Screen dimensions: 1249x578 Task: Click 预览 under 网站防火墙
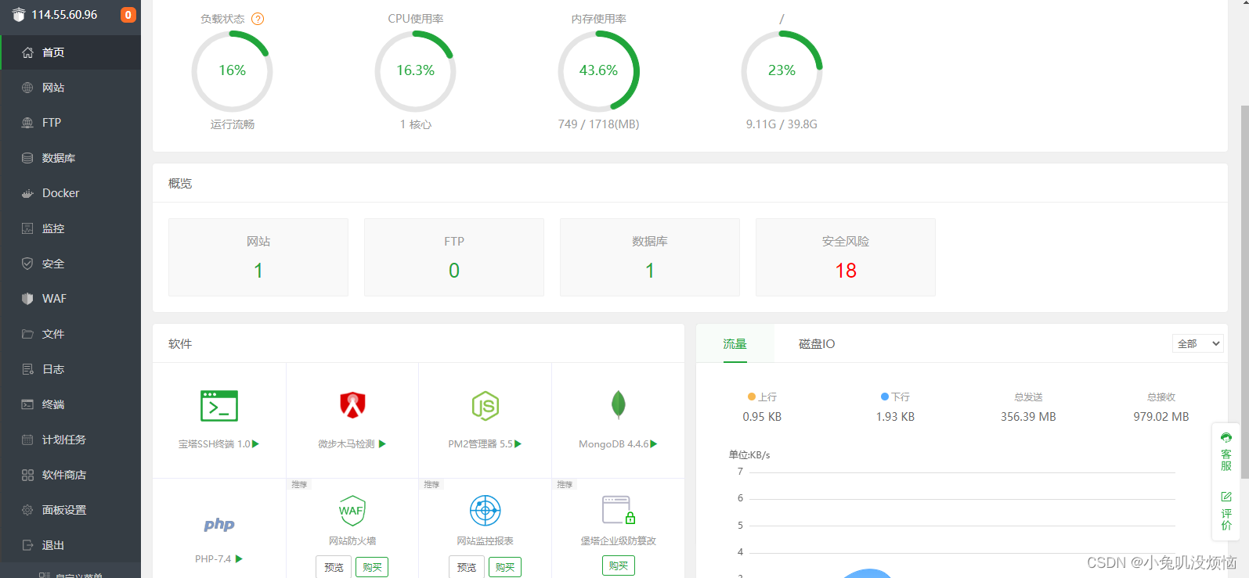tap(334, 567)
